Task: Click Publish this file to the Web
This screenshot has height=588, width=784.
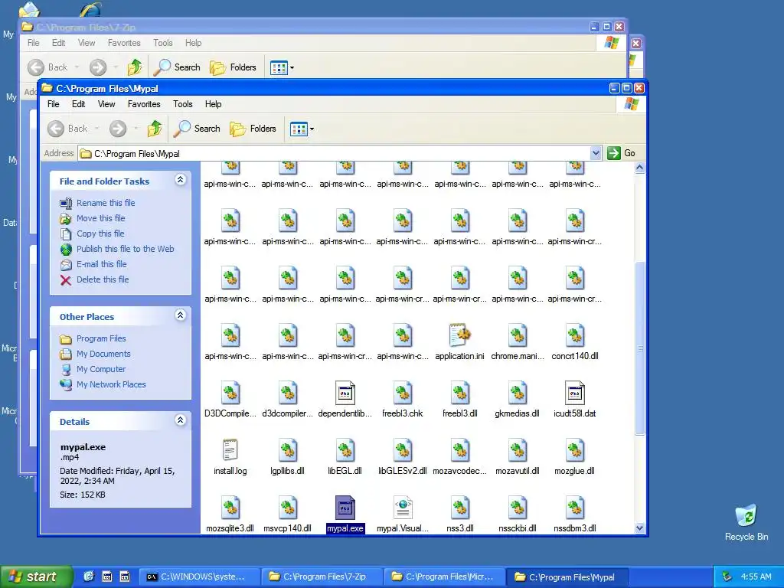Action: pyautogui.click(x=125, y=249)
